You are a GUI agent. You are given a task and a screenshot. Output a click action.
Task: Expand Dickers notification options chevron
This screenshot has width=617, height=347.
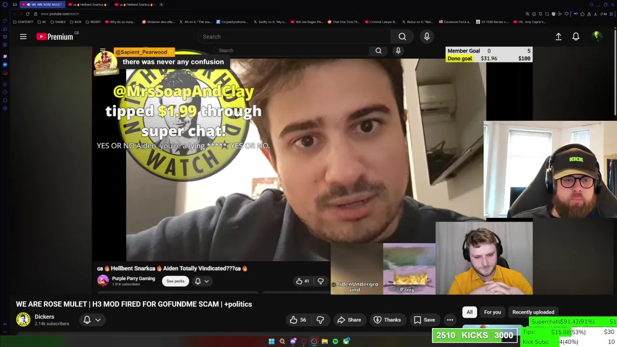[98, 320]
